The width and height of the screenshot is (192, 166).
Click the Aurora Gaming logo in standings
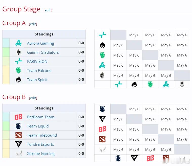(18, 43)
